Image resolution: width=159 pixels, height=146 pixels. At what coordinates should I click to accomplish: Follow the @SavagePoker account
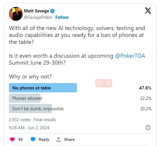(x=62, y=17)
